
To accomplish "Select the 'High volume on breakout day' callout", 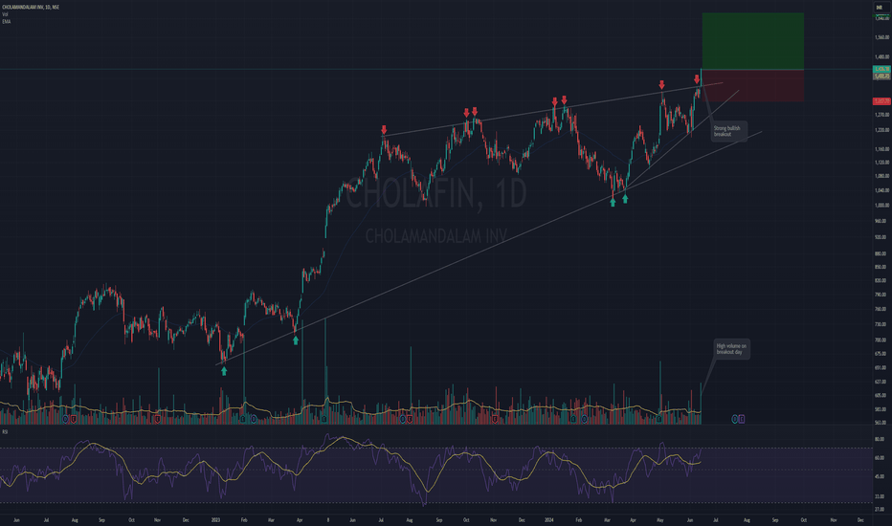I will [731, 349].
